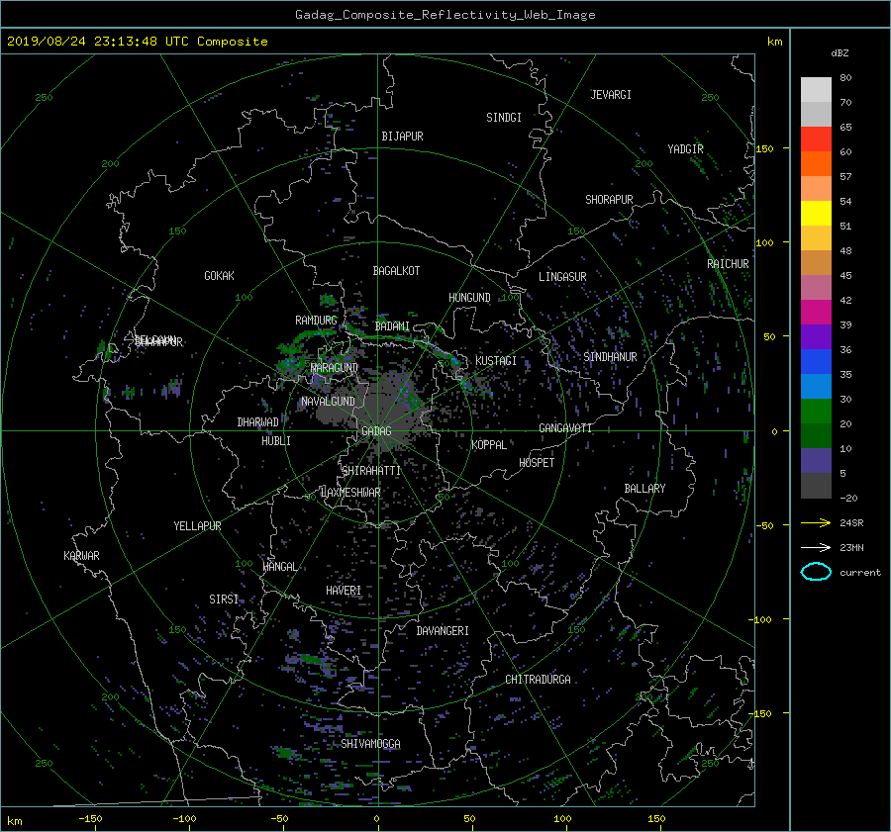Click the NARAGUND city label
This screenshot has width=891, height=832.
click(335, 368)
